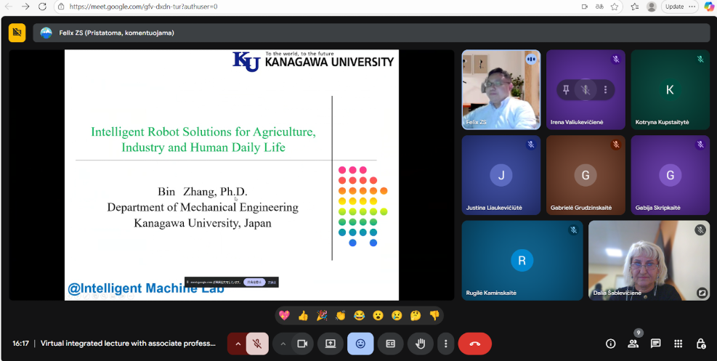Image resolution: width=717 pixels, height=361 pixels.
Task: Expand video settings arrow beside camera
Action: pyautogui.click(x=283, y=344)
